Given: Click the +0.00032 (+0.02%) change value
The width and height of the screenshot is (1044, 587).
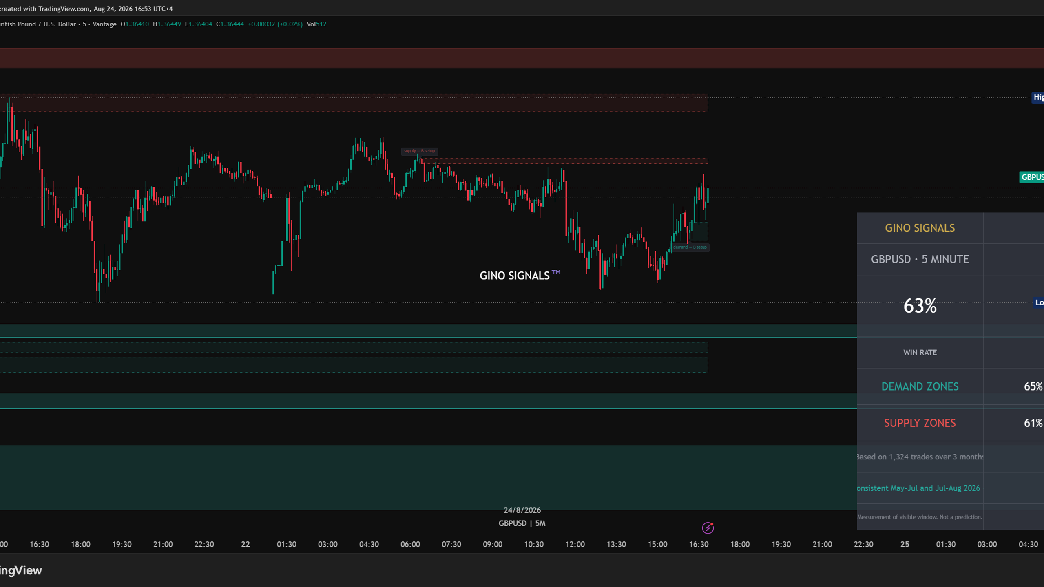Looking at the screenshot, I should pyautogui.click(x=275, y=24).
